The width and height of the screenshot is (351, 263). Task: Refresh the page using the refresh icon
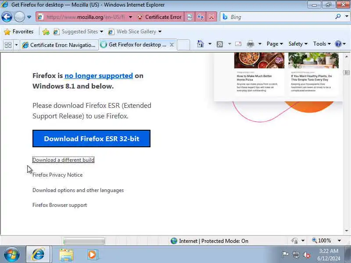click(201, 17)
